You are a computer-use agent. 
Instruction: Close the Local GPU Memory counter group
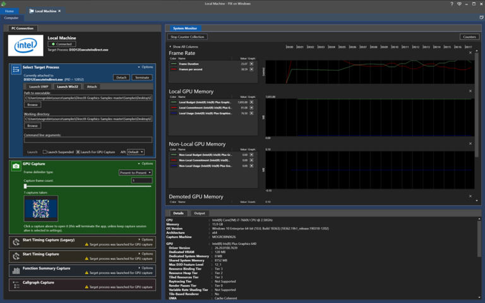470,91
